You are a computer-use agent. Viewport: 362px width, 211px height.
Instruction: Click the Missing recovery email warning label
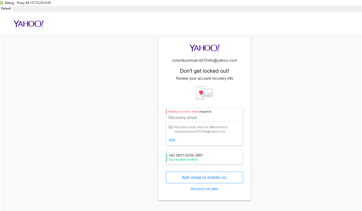[183, 112]
